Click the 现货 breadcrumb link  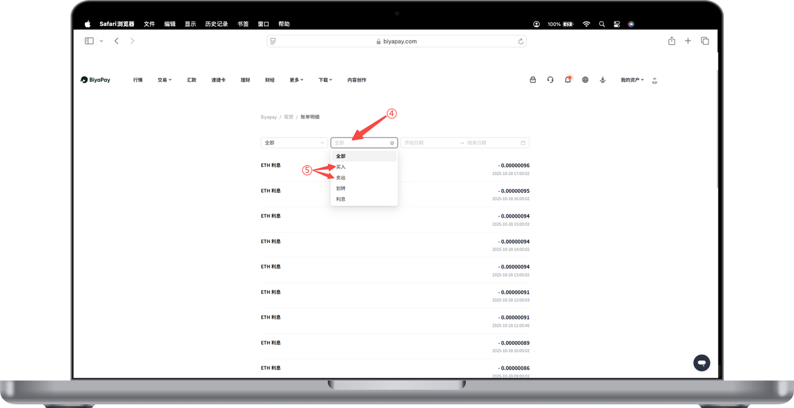pyautogui.click(x=288, y=117)
